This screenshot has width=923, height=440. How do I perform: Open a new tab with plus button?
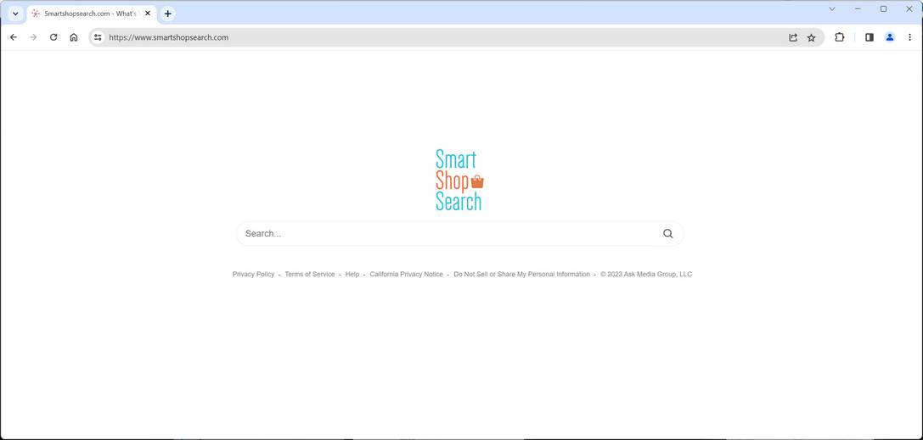pyautogui.click(x=168, y=14)
